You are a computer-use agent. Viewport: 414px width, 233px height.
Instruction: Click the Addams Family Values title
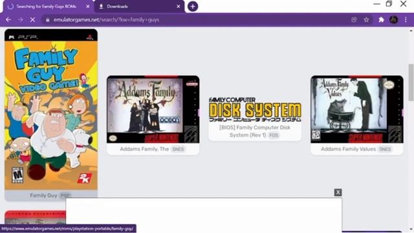(348, 149)
